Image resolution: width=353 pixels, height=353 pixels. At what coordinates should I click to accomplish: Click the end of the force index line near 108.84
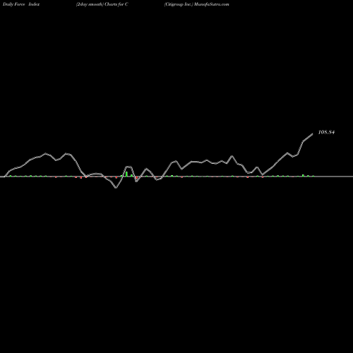pyautogui.click(x=312, y=134)
